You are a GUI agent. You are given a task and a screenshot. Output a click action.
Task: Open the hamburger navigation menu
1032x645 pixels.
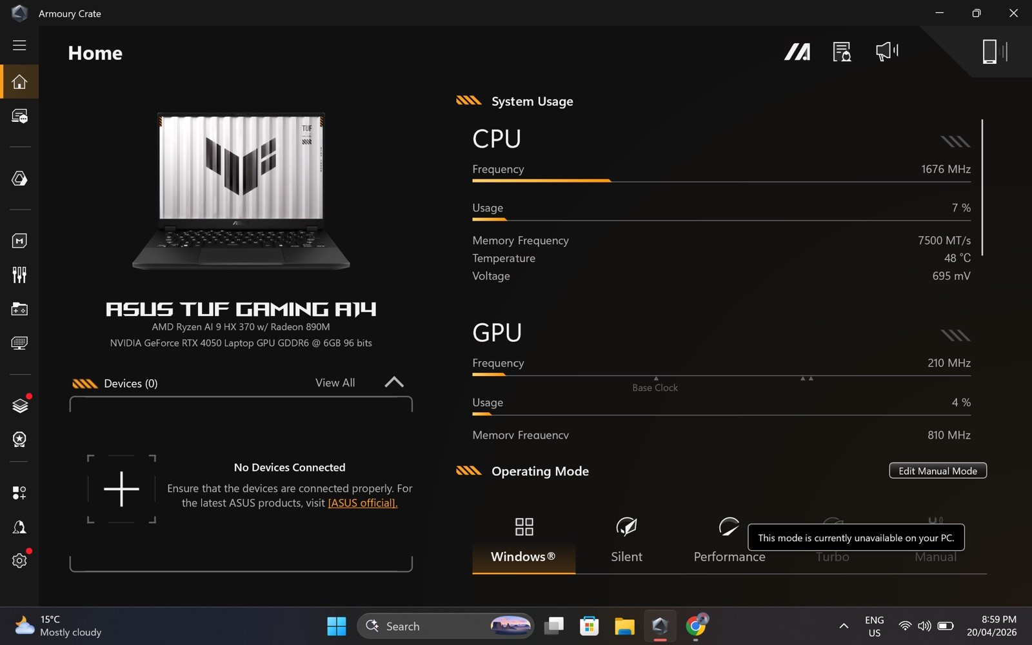tap(19, 45)
